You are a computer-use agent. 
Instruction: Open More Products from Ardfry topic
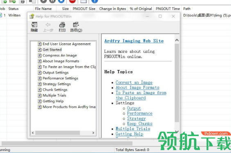tap(69, 107)
